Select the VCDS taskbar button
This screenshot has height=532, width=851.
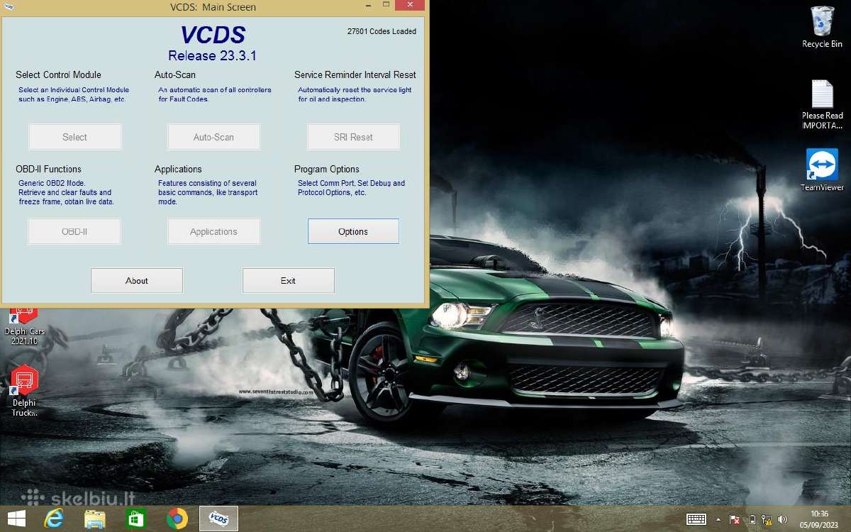tap(218, 519)
